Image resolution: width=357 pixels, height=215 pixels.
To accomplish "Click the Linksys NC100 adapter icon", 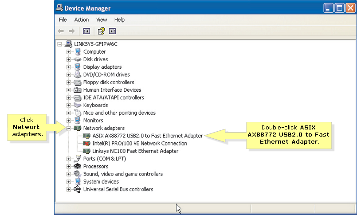I will coord(86,151).
